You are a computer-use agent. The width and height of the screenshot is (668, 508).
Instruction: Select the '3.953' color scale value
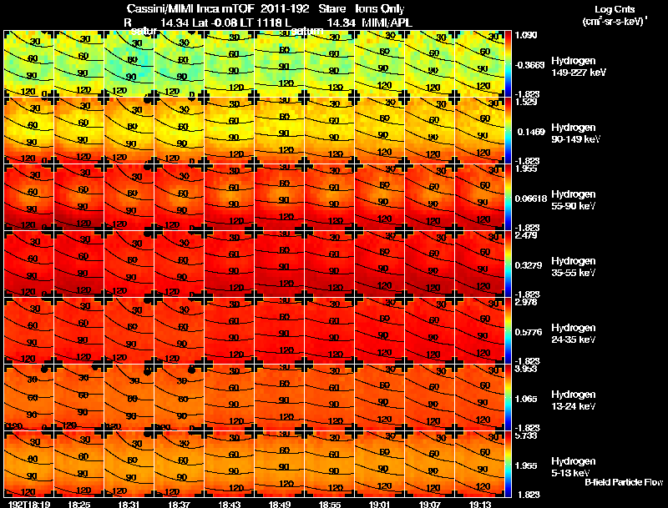point(527,369)
